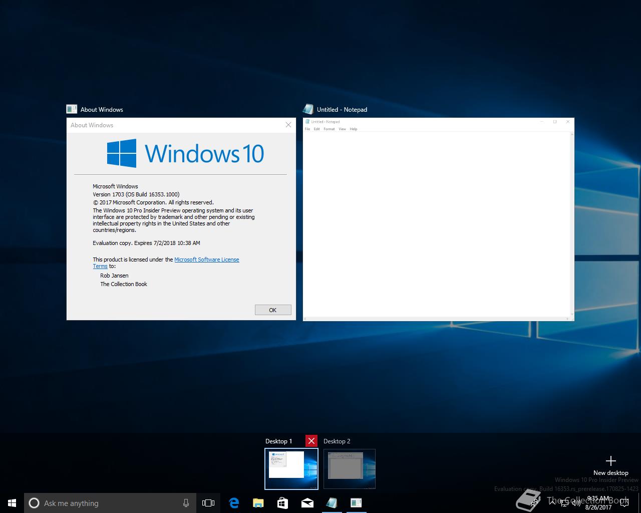Open File Explorer from the taskbar
This screenshot has height=513, width=641.
tap(258, 503)
